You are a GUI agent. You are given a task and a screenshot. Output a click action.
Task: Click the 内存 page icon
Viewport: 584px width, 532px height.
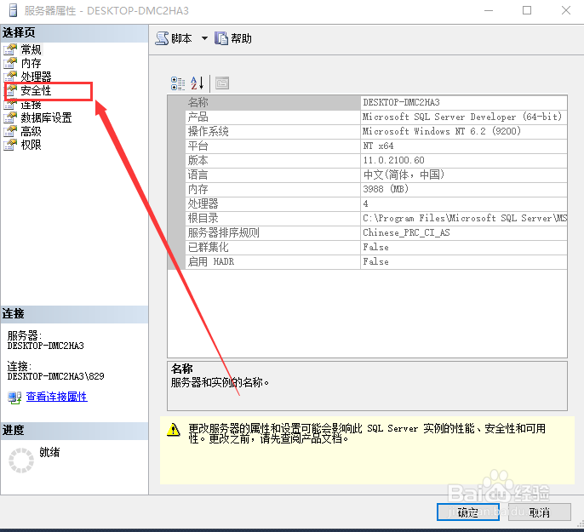(10, 63)
